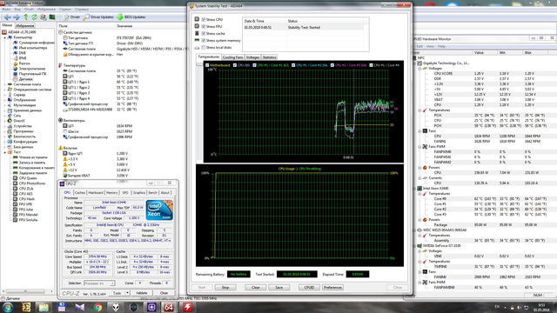Toggle the CPU (50) graph checkbox
This screenshot has width=557, height=313.
pyautogui.click(x=235, y=65)
